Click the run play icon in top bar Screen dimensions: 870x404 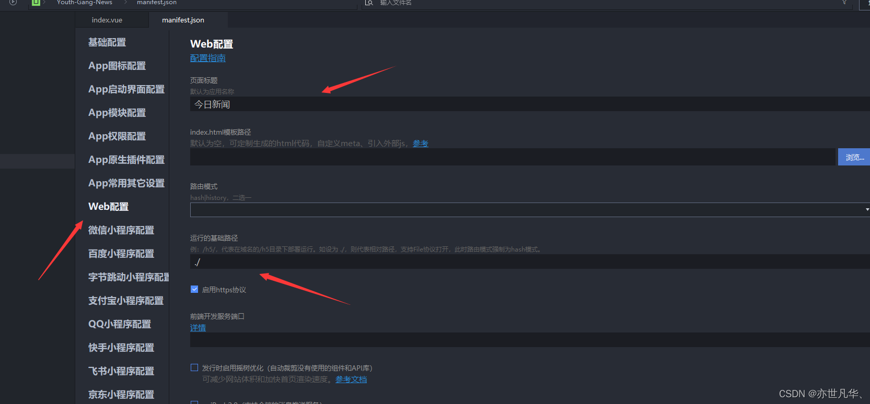coord(13,3)
